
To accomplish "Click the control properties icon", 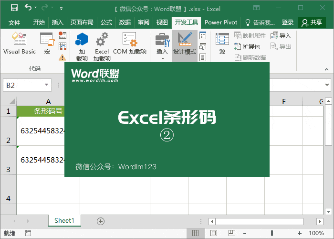I will [203, 35].
